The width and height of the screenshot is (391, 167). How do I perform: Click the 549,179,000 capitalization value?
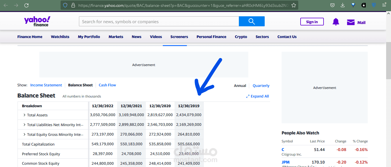(102, 144)
